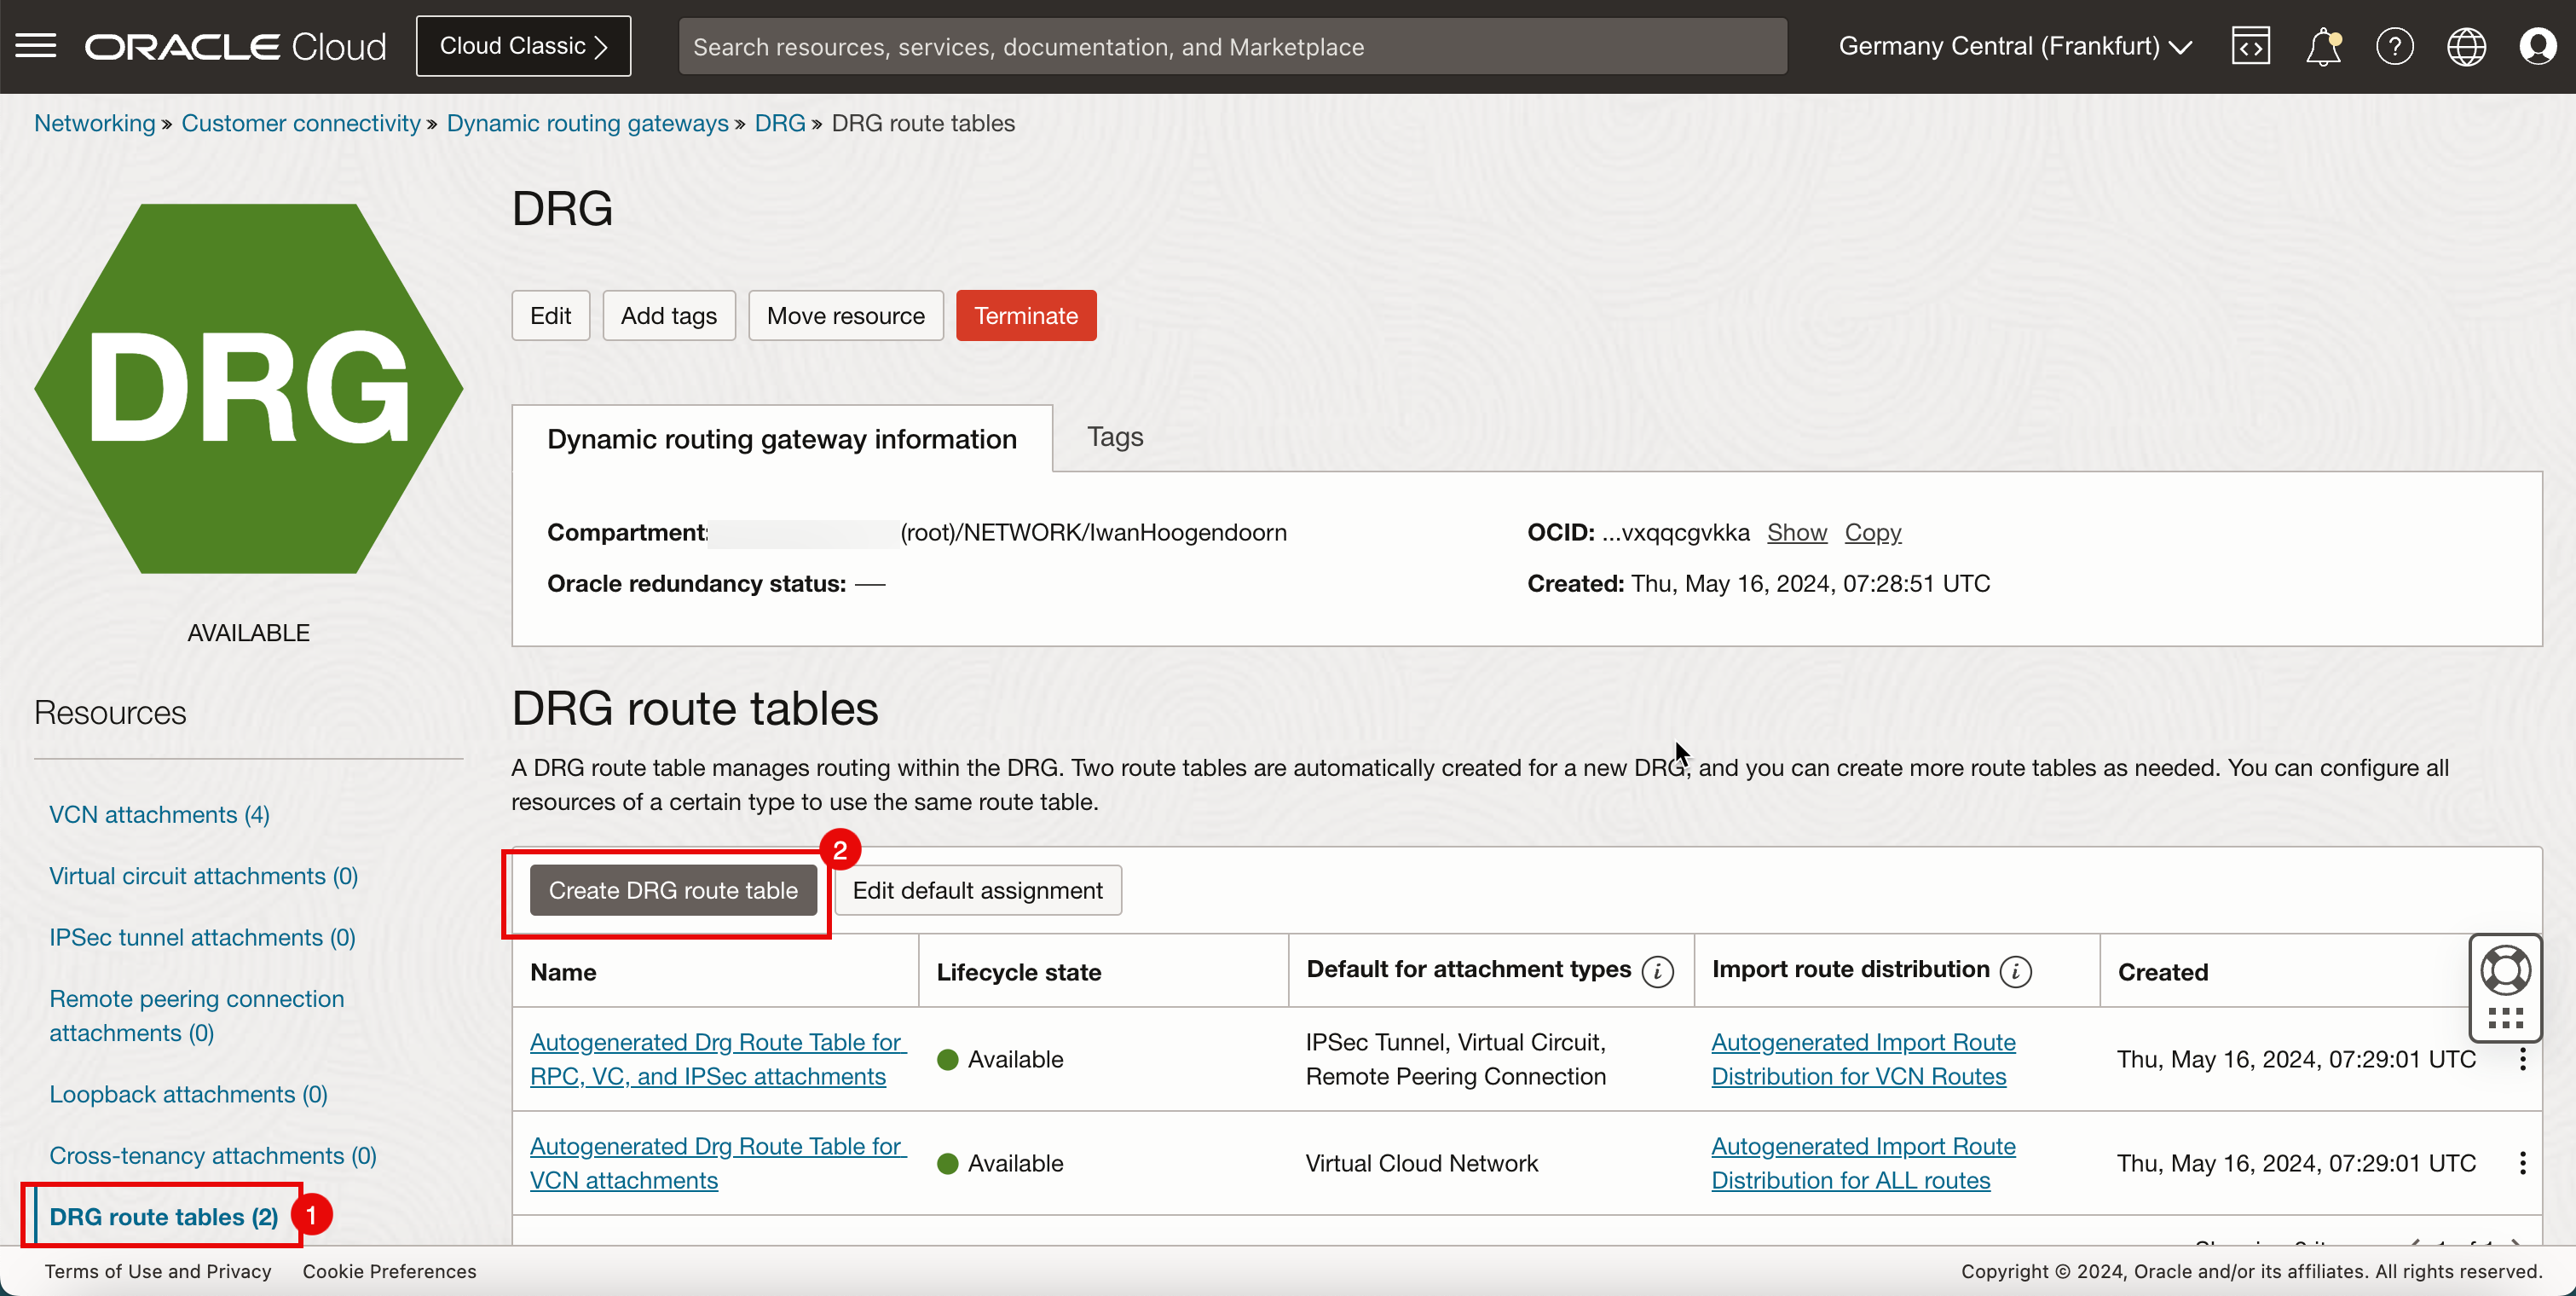This screenshot has height=1296, width=2576.
Task: Click the Edit default assignment button
Action: (977, 891)
